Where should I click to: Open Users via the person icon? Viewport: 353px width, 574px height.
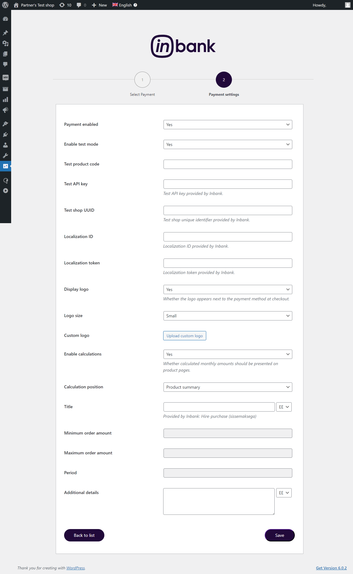tap(5, 145)
